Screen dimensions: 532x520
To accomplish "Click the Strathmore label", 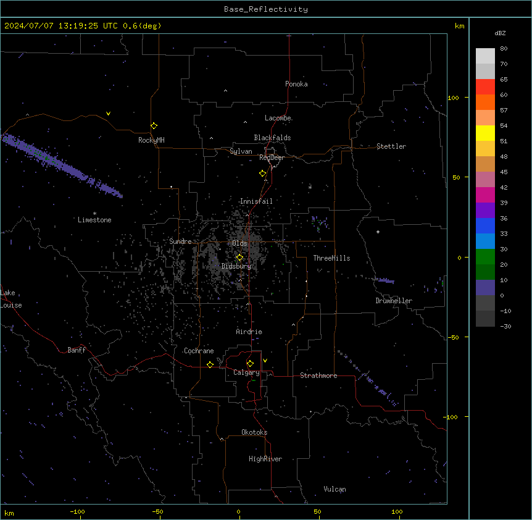I will [318, 375].
